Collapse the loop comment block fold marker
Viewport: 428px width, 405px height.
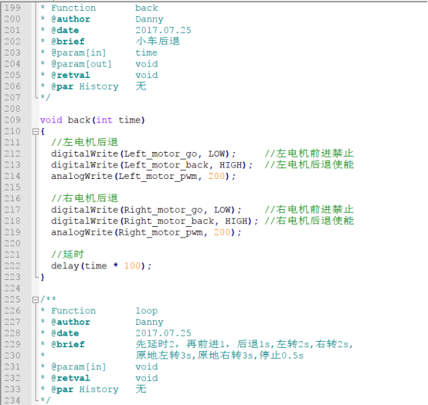click(36, 300)
